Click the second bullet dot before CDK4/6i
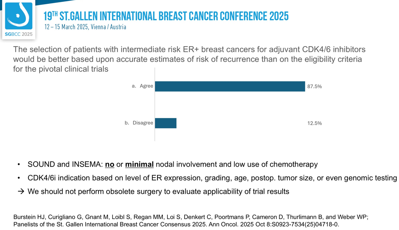The height and width of the screenshot is (230, 399). [x=19, y=178]
